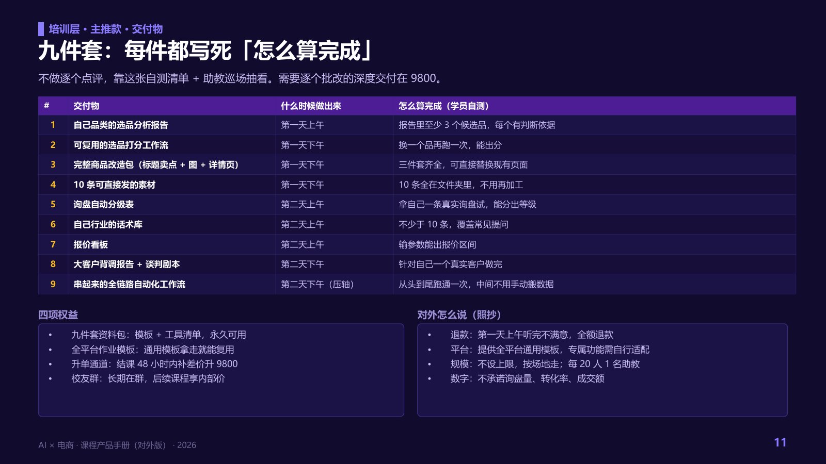
Task: Select 大客户背调报告 + 谈判剧本 cell
Action: point(171,264)
